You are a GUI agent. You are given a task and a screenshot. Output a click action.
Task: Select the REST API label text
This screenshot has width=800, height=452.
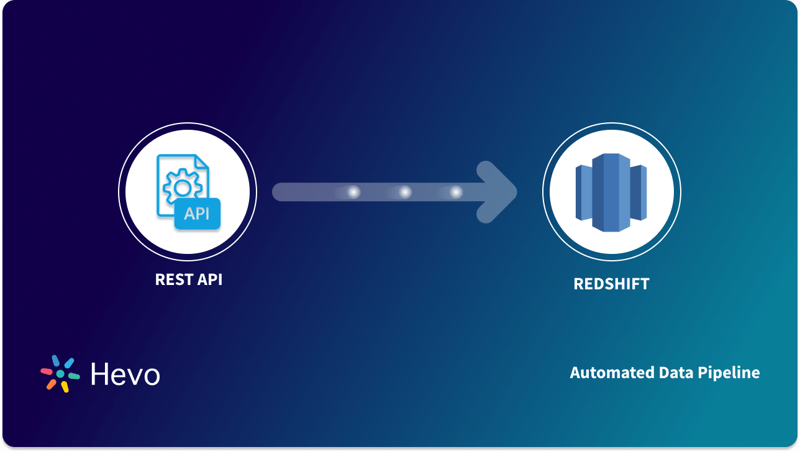tap(189, 279)
